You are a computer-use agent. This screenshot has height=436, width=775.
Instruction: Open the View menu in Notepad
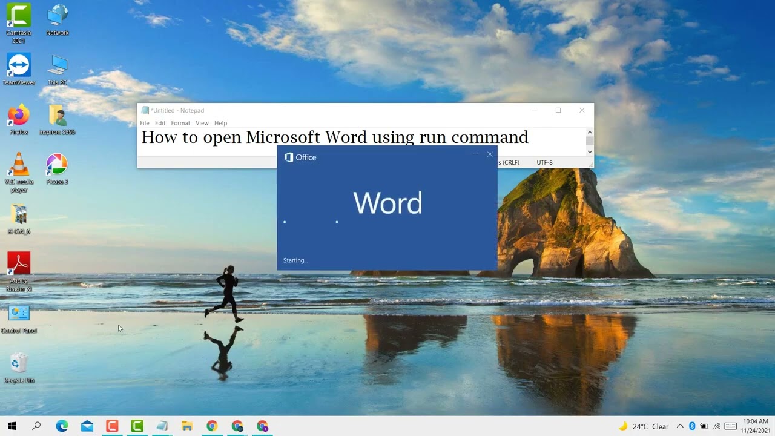[202, 123]
